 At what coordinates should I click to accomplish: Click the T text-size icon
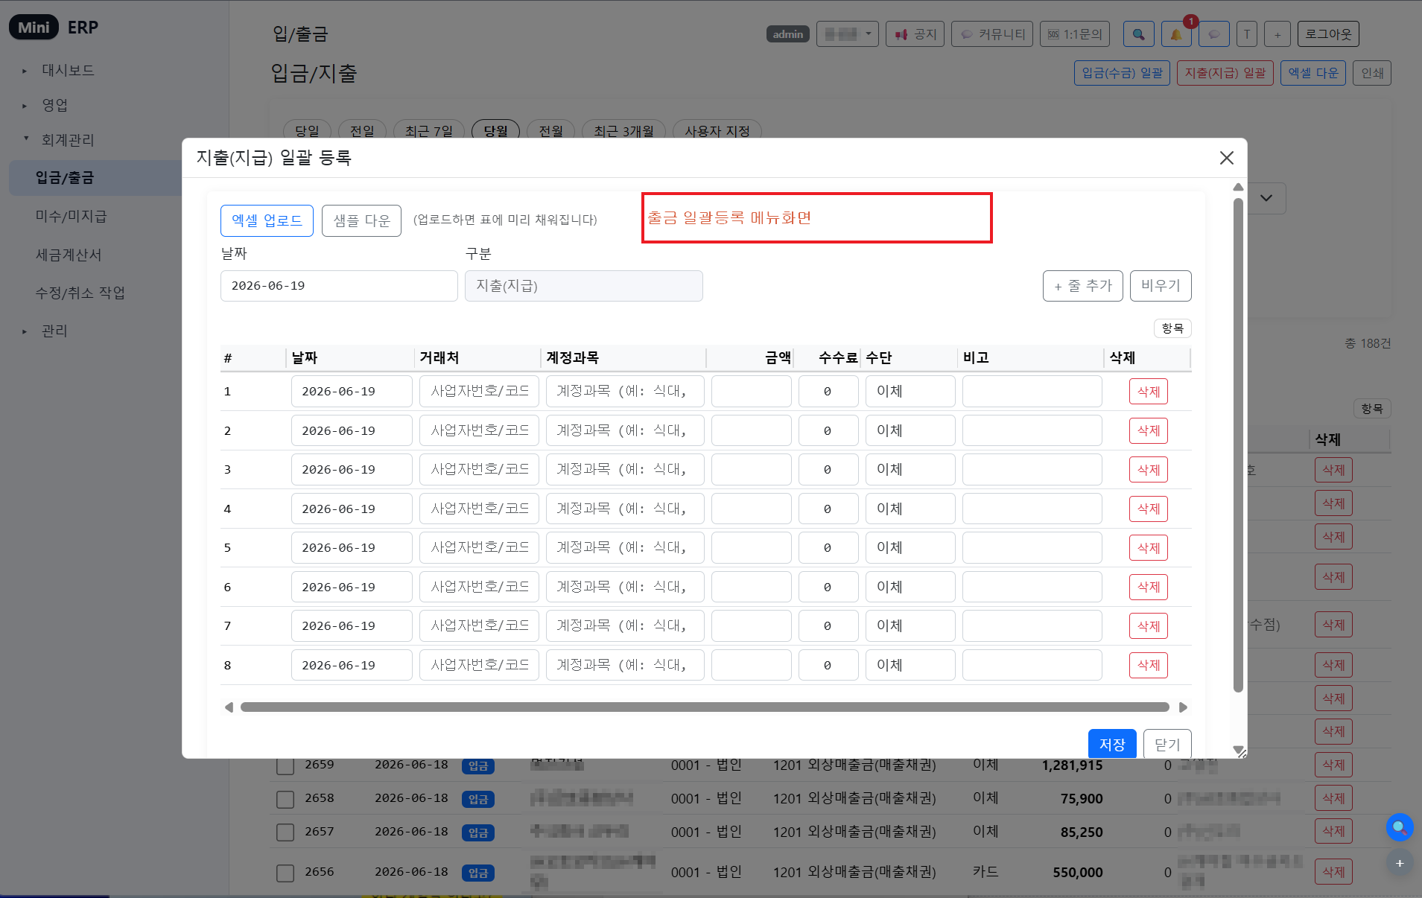pos(1247,34)
